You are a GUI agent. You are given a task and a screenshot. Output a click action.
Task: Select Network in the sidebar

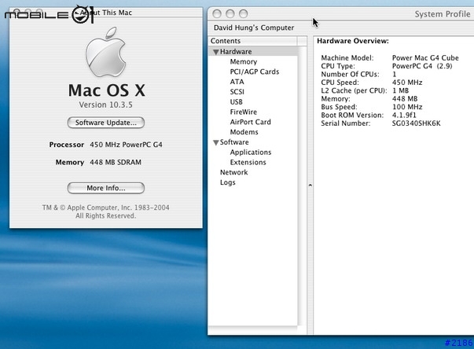point(233,172)
